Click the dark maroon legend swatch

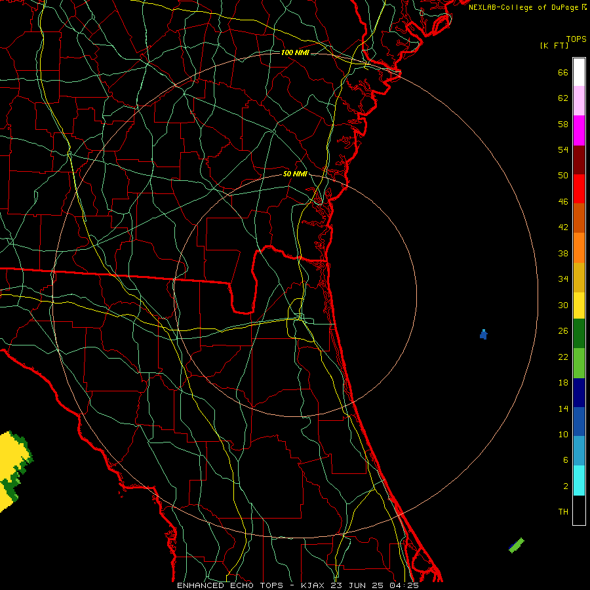pyautogui.click(x=579, y=160)
